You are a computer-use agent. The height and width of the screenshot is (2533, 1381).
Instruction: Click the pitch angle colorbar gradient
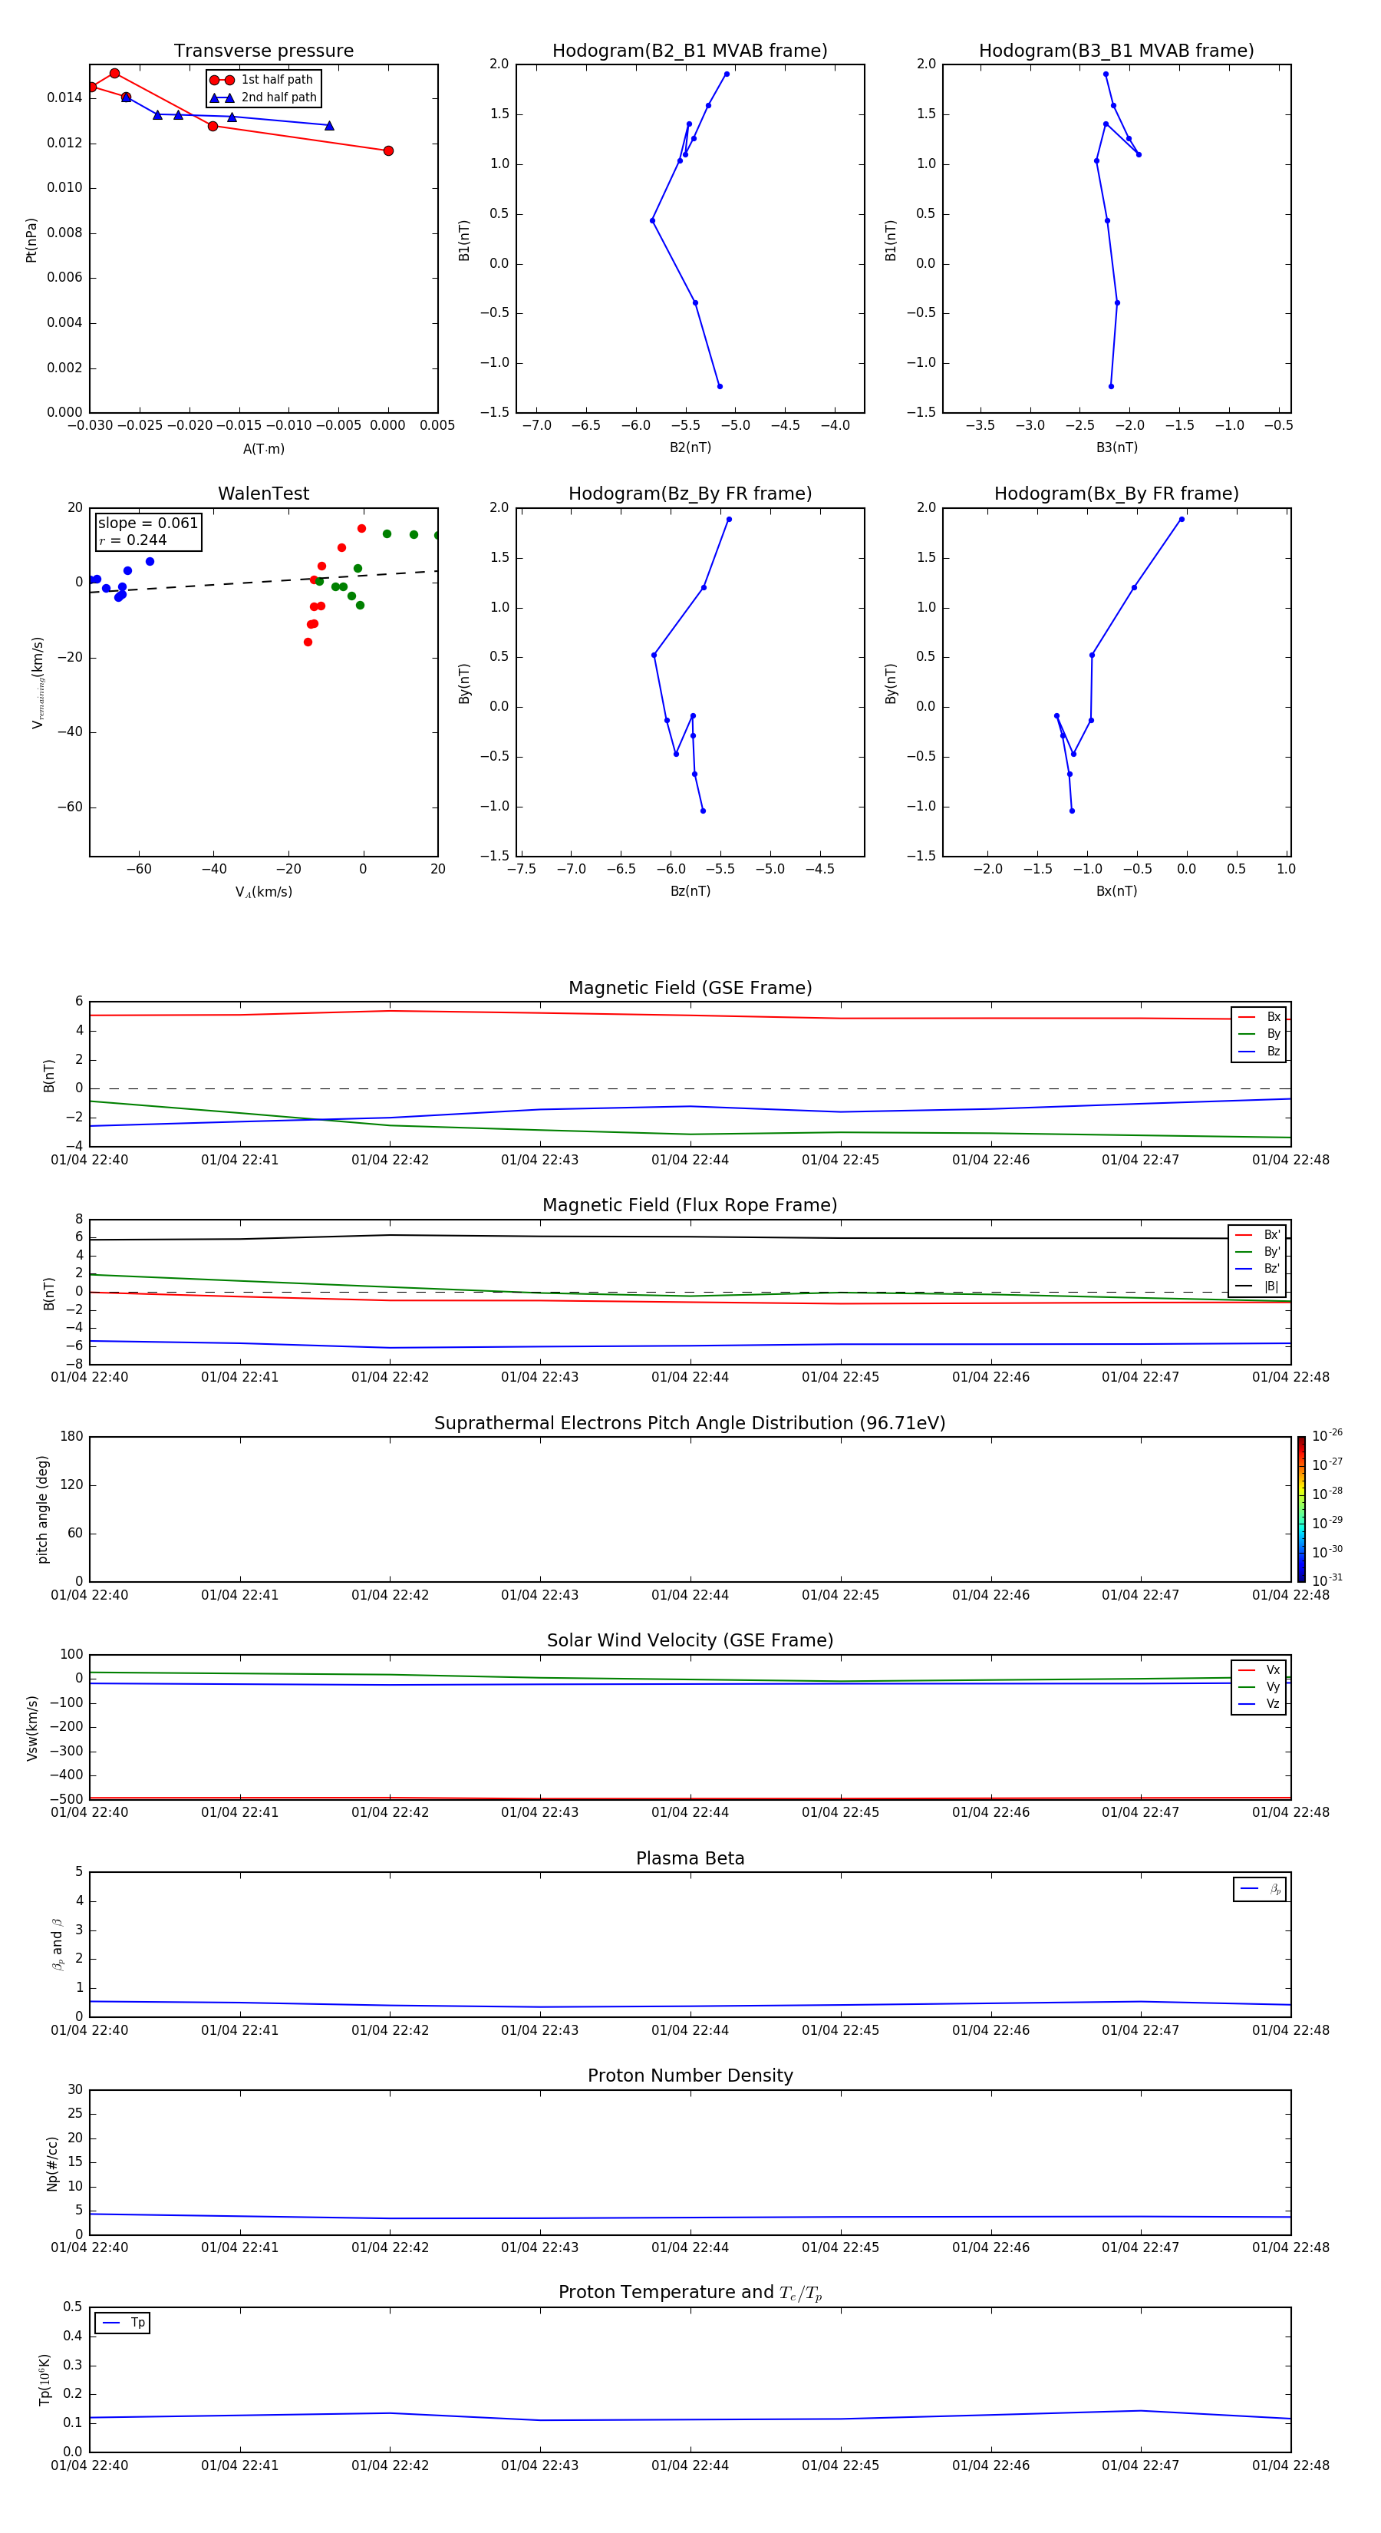[x=1301, y=1509]
